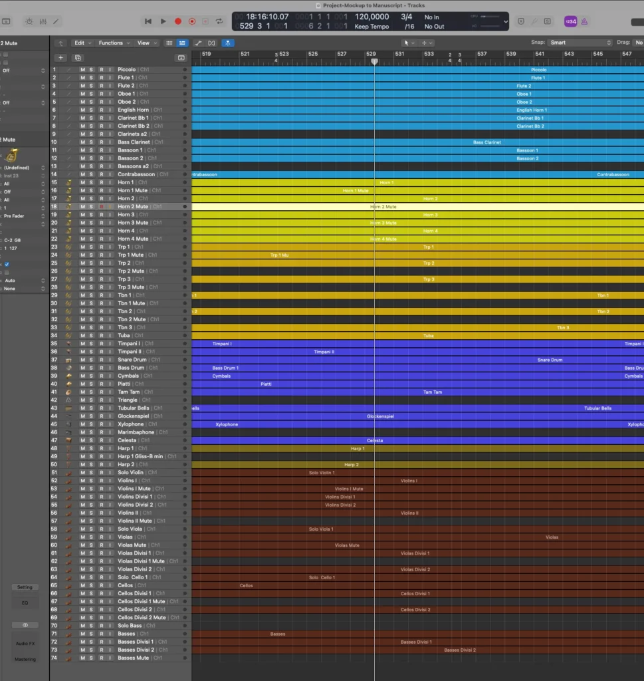The height and width of the screenshot is (681, 644).
Task: Open the Drag mode dropdown
Action: 639,43
